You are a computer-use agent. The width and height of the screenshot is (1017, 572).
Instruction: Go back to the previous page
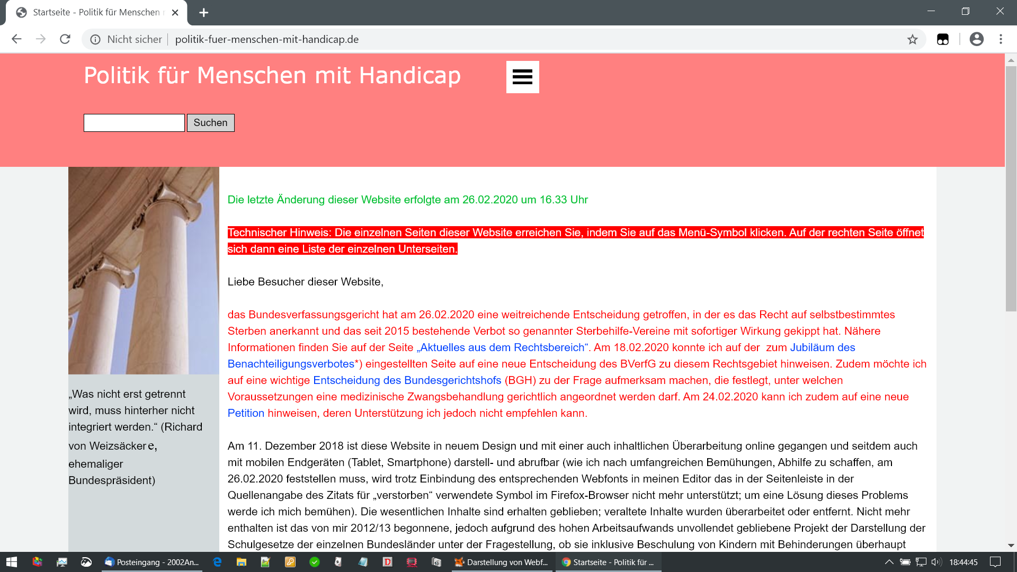pyautogui.click(x=16, y=39)
